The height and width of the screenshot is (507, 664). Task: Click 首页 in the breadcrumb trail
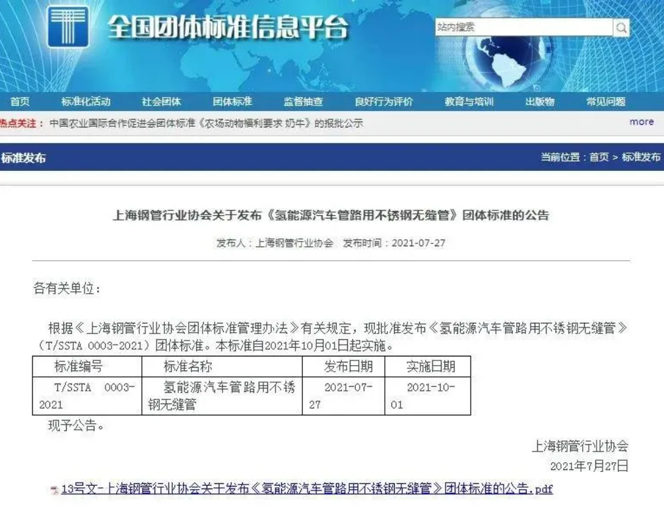coord(599,157)
